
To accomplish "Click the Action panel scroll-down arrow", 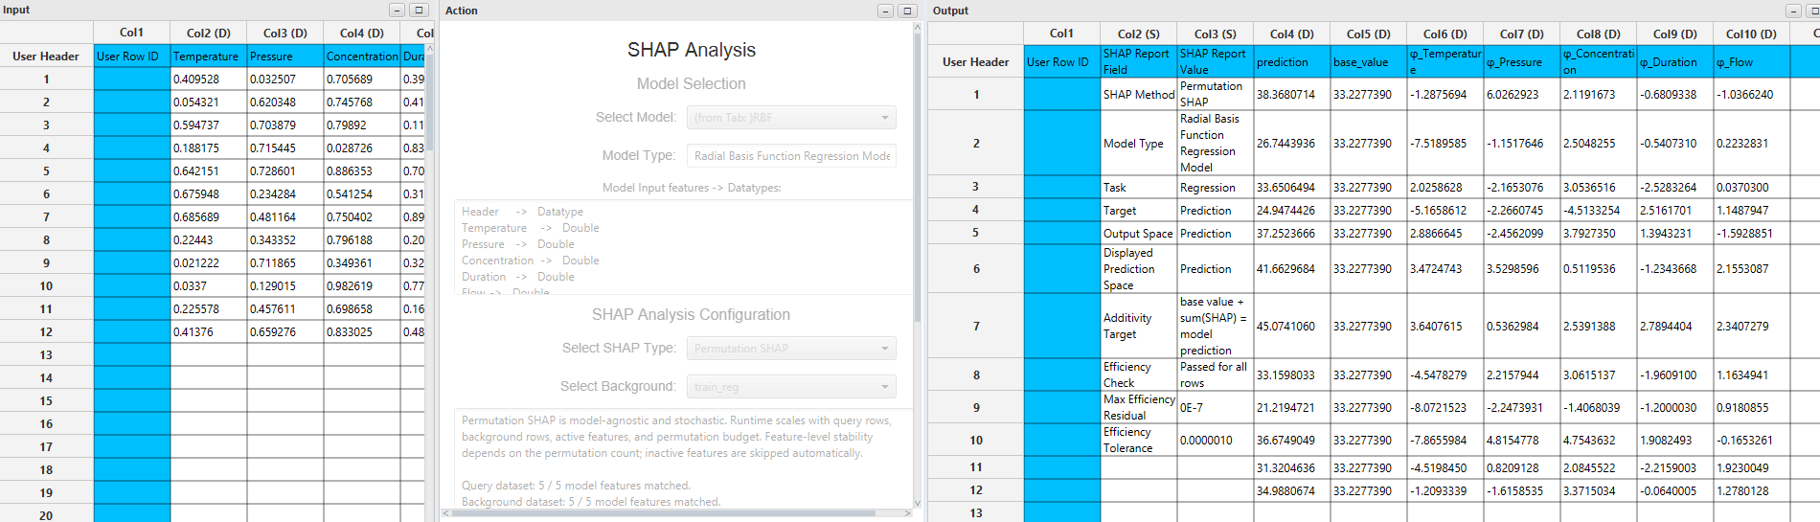I will tap(918, 503).
